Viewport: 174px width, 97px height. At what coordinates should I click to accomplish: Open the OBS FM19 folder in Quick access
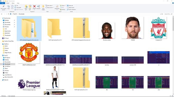coord(6,33)
